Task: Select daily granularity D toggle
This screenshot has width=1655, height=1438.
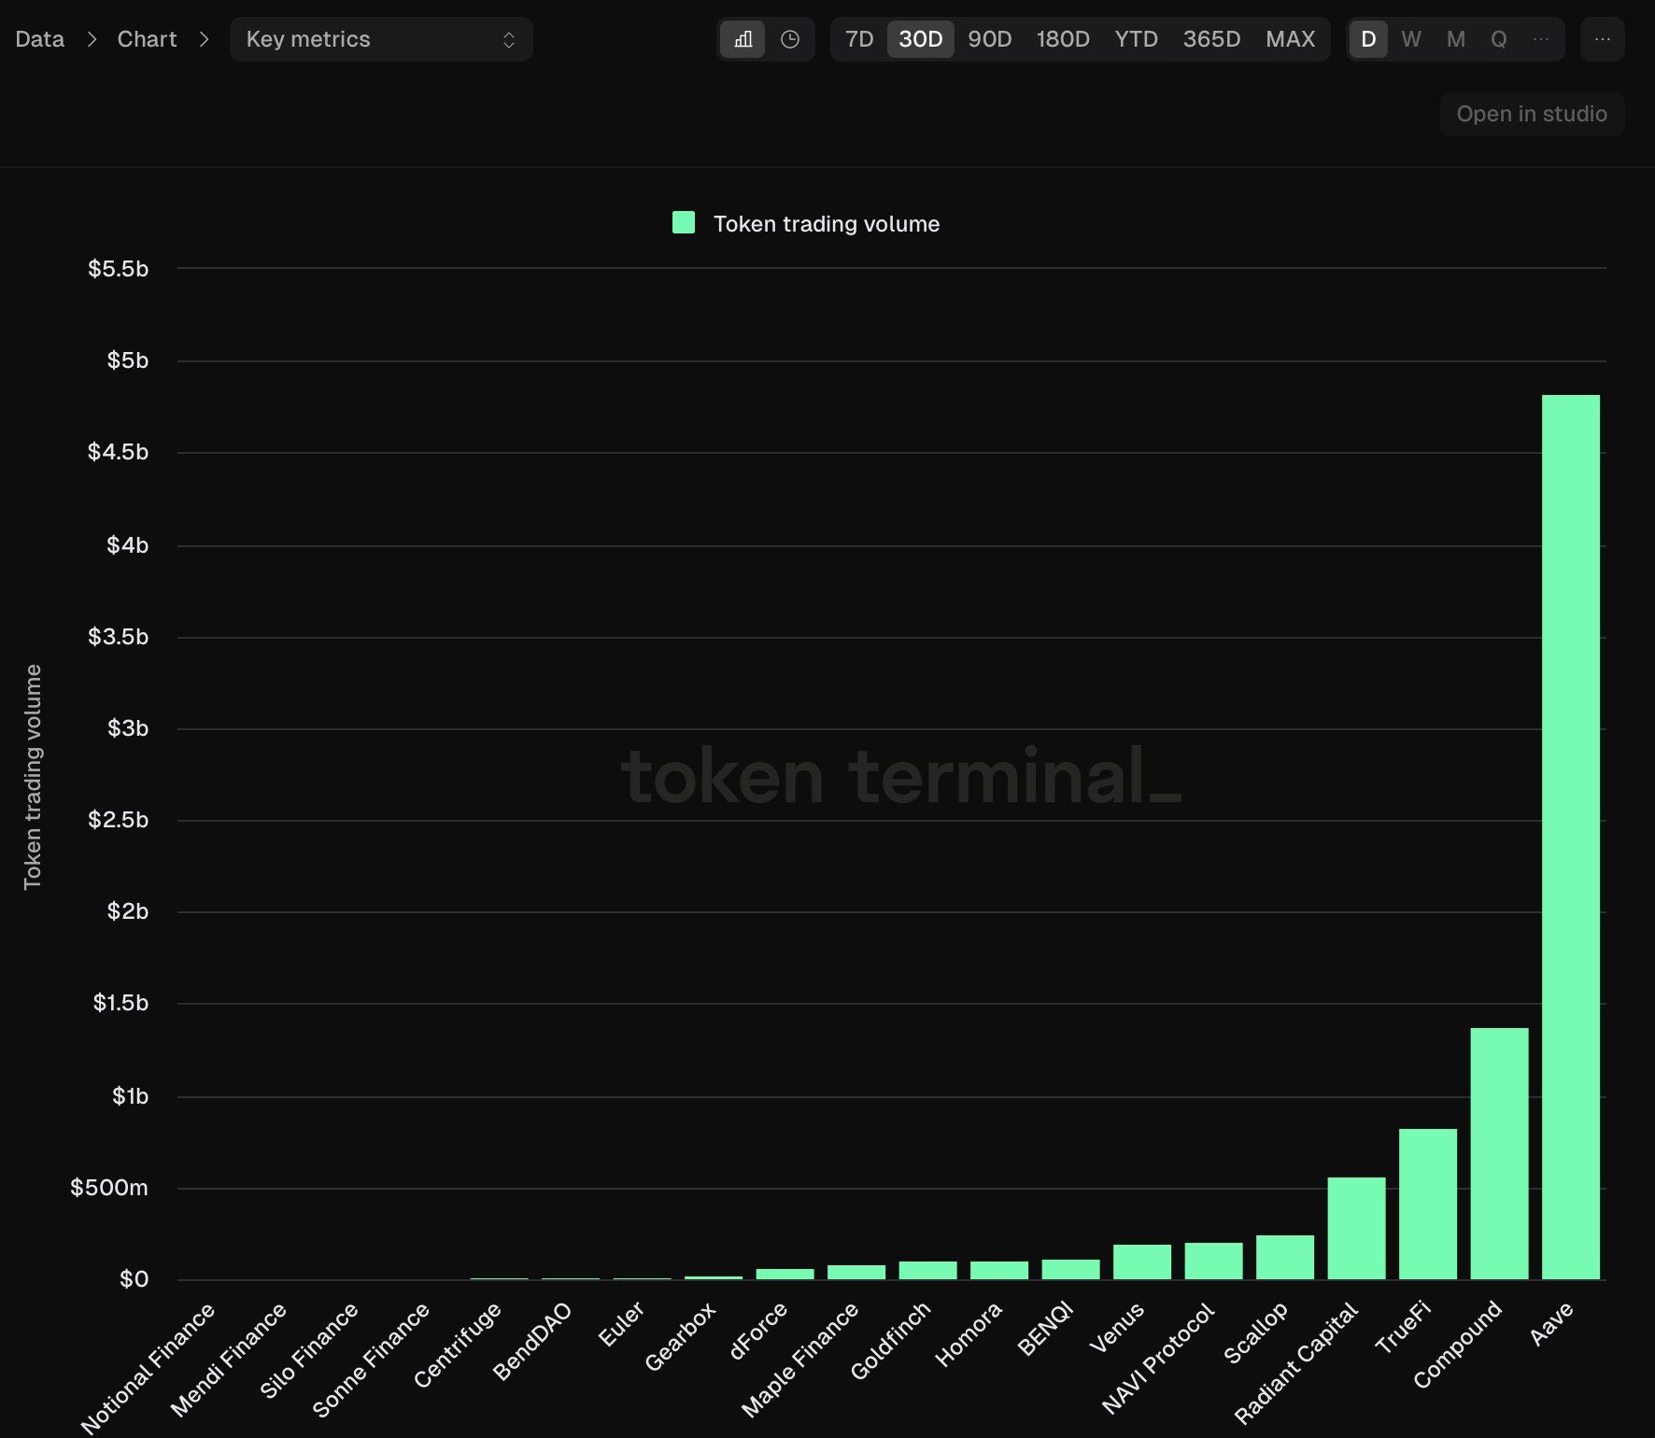Action: tap(1368, 39)
